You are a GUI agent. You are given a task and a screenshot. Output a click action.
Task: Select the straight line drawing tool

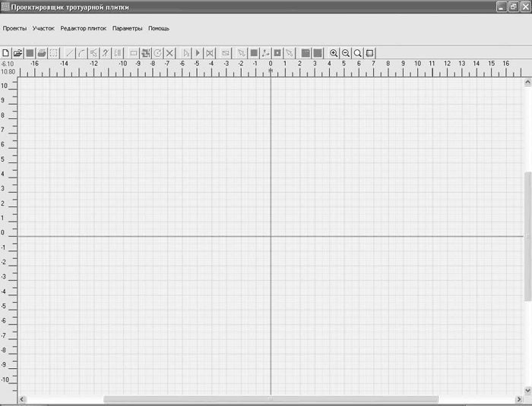point(70,53)
